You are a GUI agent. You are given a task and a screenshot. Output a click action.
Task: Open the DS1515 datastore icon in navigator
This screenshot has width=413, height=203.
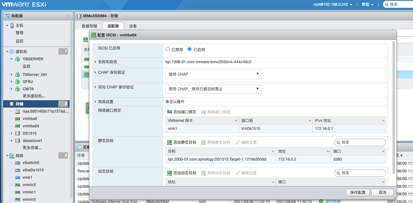(18, 133)
